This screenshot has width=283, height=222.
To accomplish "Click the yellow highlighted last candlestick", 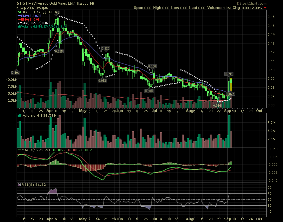I will coord(231,85).
